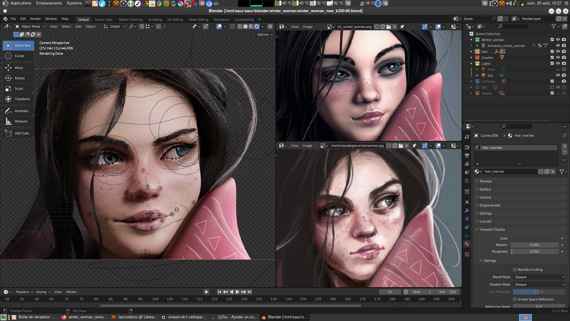Enable Screen Space Refraction checkbox
The image size is (570, 321).
(x=515, y=299)
